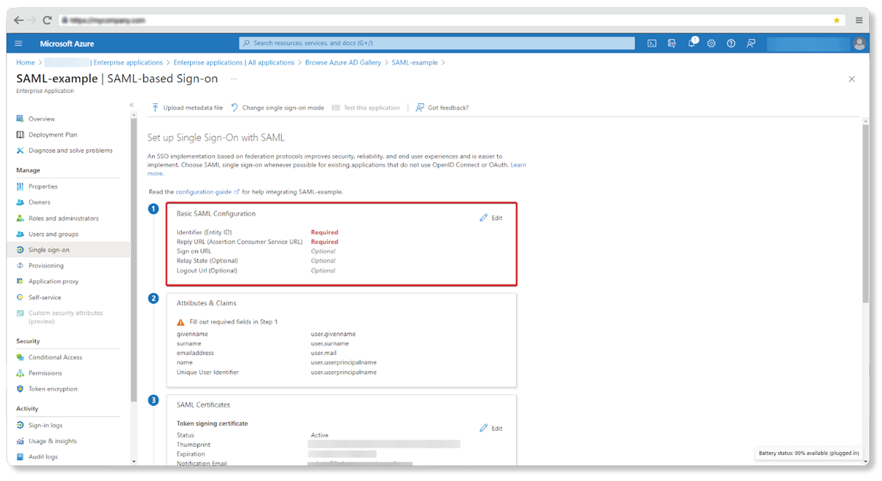Screen dimensions: 882x481
Task: Click Upload metadata file
Action: point(187,108)
